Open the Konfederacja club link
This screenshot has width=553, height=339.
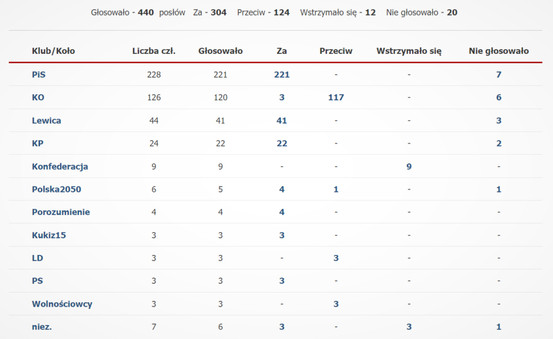click(x=60, y=167)
